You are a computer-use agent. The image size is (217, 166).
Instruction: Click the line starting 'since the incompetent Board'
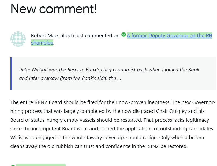[x=113, y=129]
